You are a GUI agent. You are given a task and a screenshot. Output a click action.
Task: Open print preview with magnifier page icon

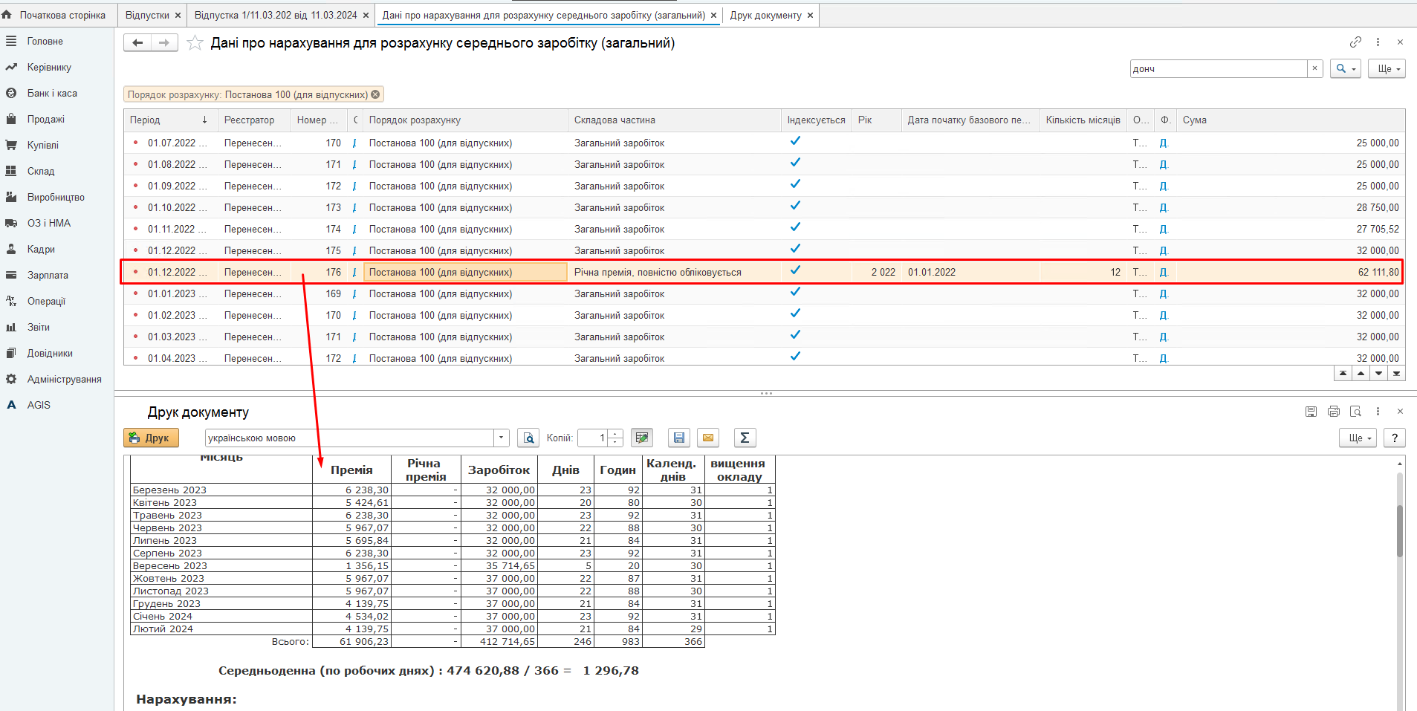coord(528,438)
